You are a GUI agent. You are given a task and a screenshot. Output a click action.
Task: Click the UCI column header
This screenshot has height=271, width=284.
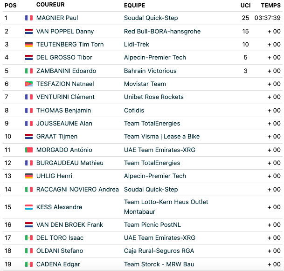coord(246,6)
